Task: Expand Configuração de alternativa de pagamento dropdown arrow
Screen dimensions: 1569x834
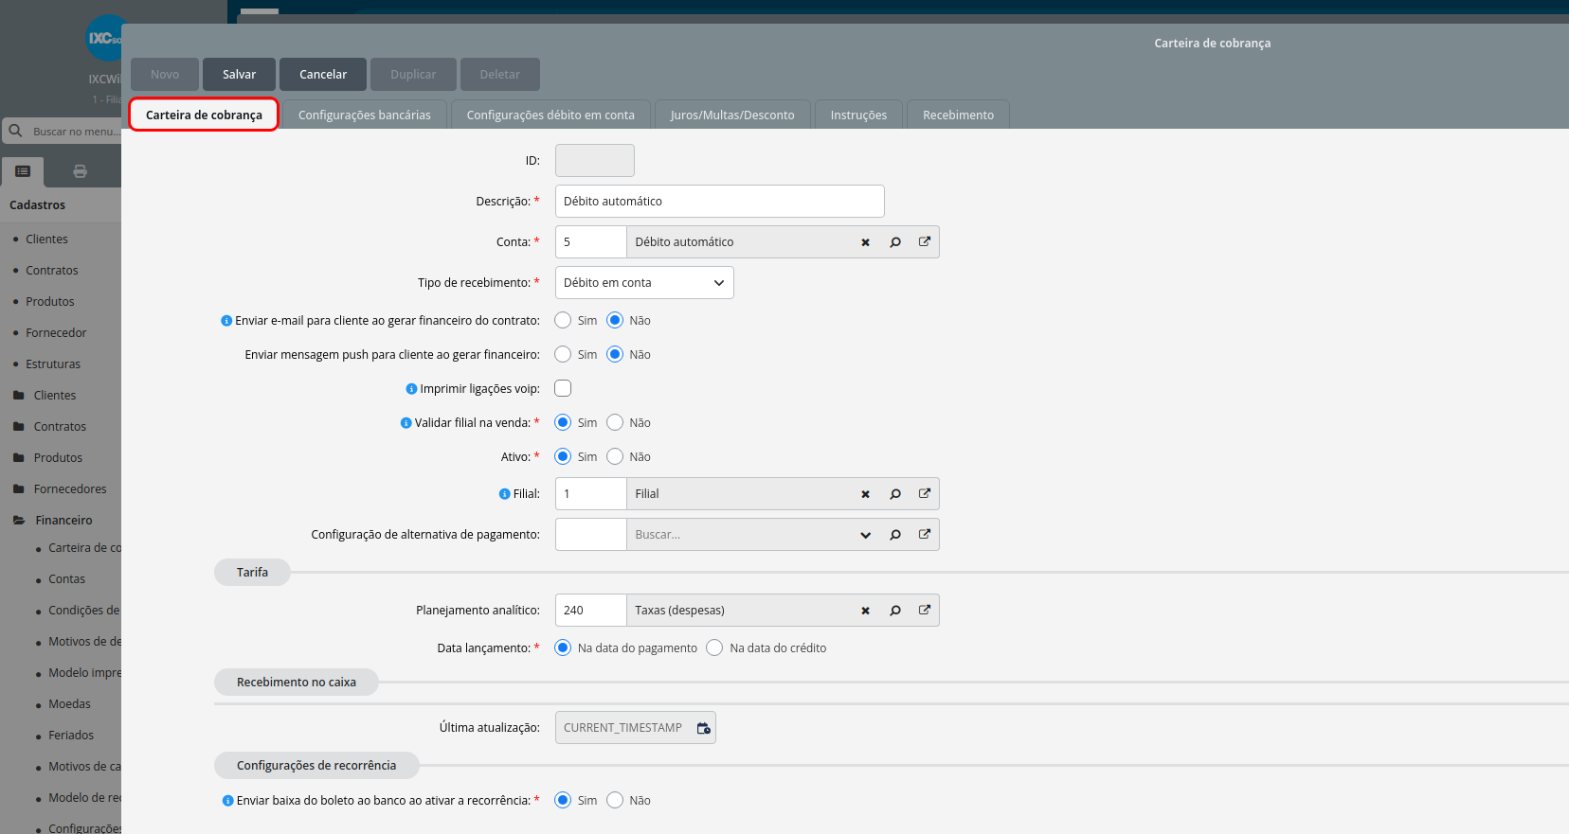Action: pyautogui.click(x=865, y=535)
